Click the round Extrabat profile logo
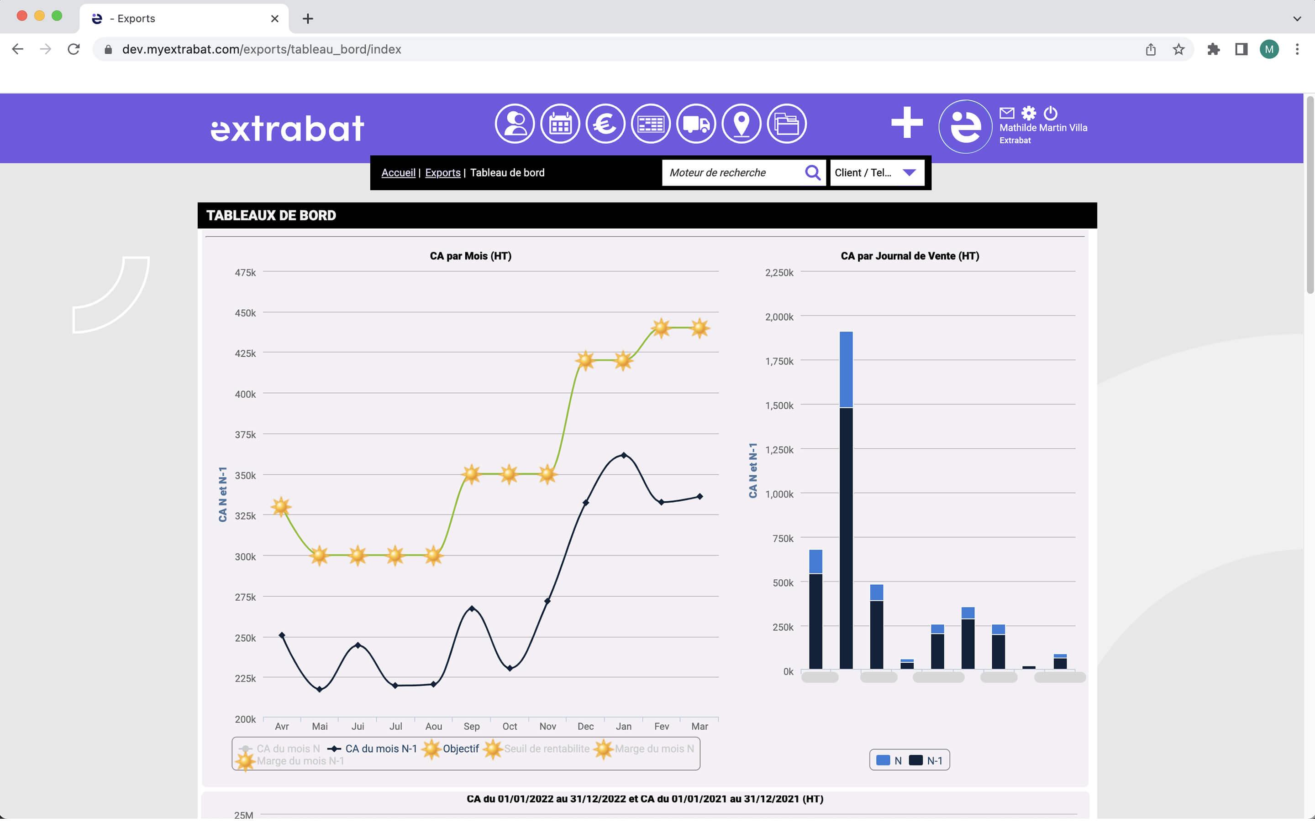The width and height of the screenshot is (1315, 821). click(965, 126)
